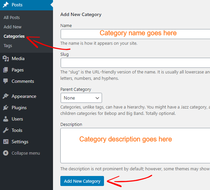Open the Posts menu
210x190 pixels.
(x=27, y=5)
